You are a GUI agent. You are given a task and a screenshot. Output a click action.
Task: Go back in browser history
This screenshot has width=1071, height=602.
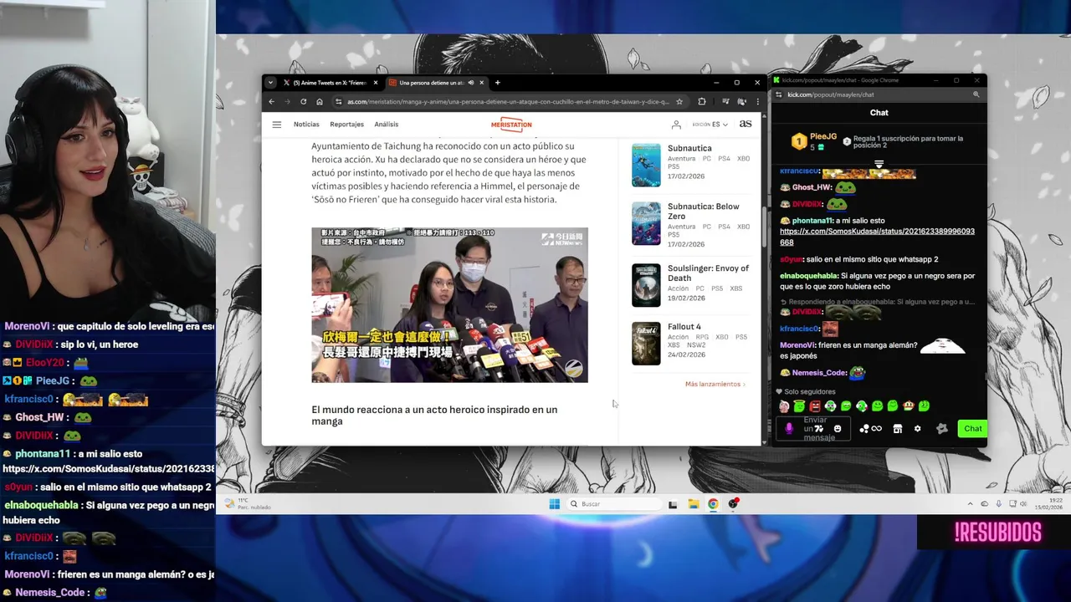pyautogui.click(x=271, y=101)
